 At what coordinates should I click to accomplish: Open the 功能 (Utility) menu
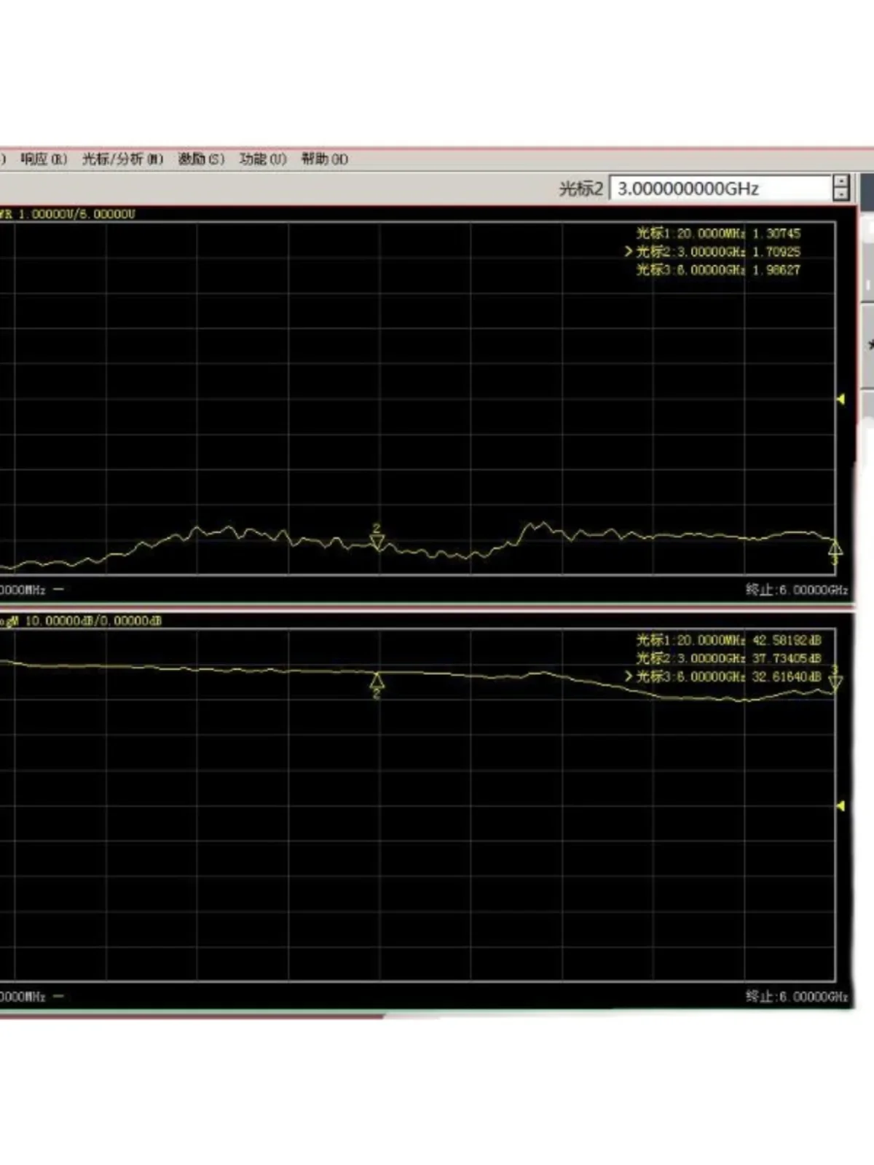(x=263, y=159)
